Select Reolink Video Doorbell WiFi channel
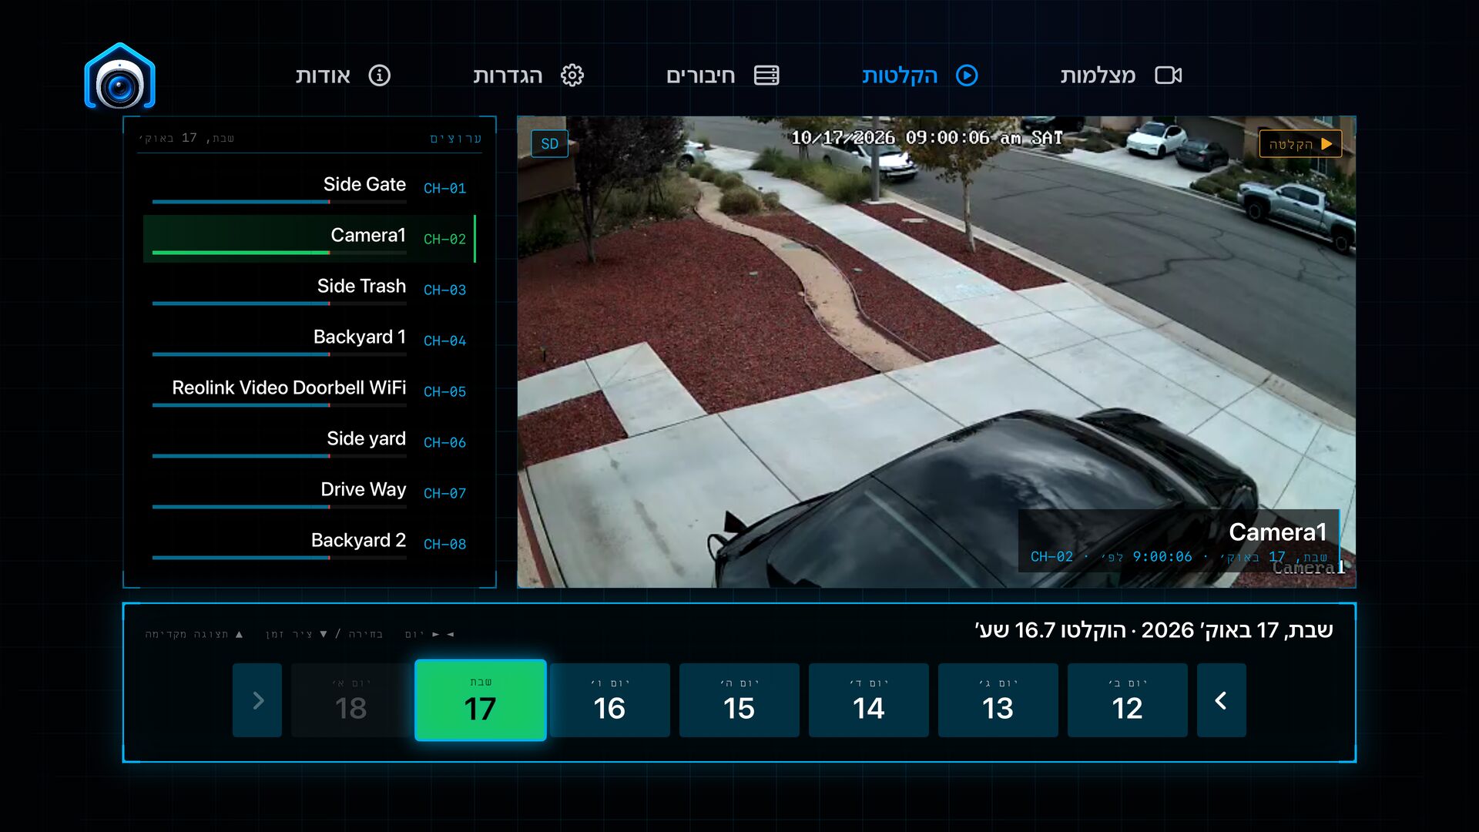 tap(309, 391)
